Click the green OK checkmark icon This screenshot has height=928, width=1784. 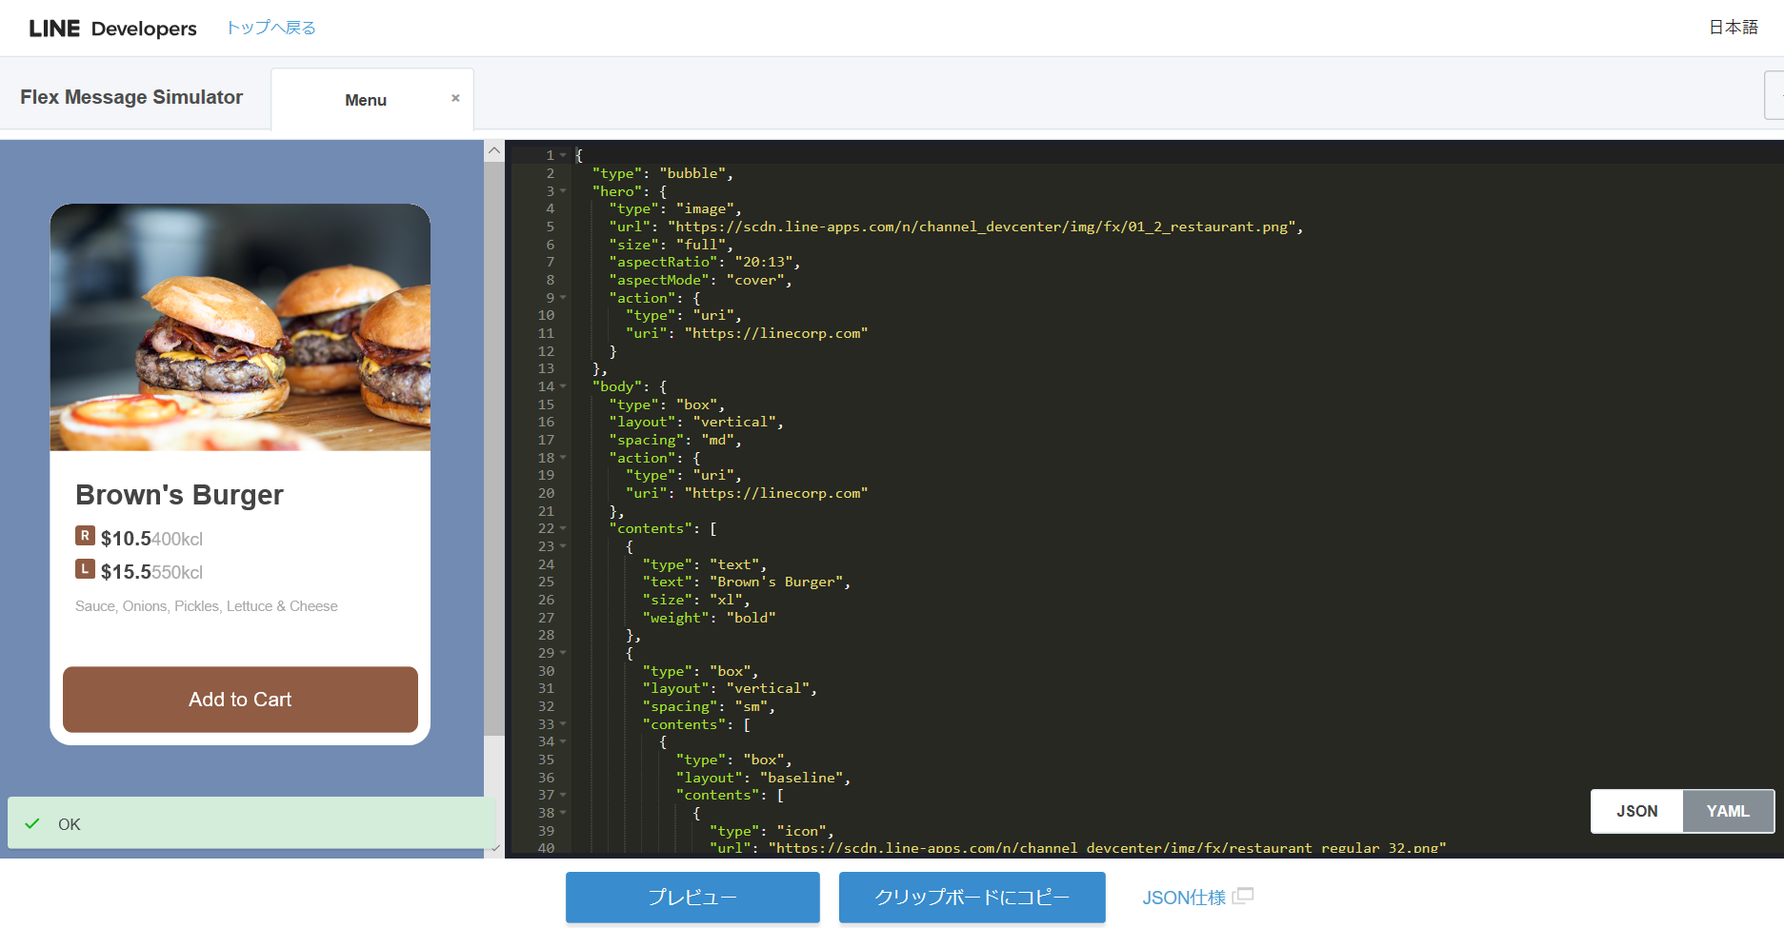coord(32,824)
